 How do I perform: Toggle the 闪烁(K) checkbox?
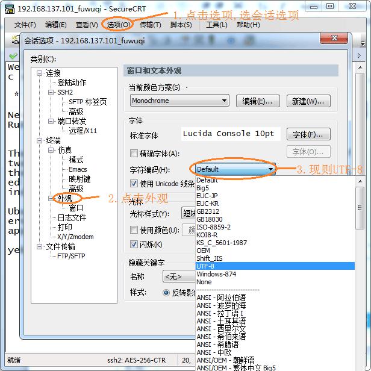(x=134, y=244)
